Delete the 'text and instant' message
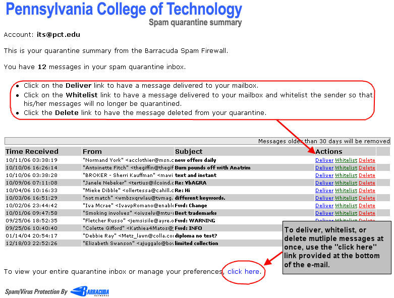394x298 pixels. pyautogui.click(x=367, y=175)
